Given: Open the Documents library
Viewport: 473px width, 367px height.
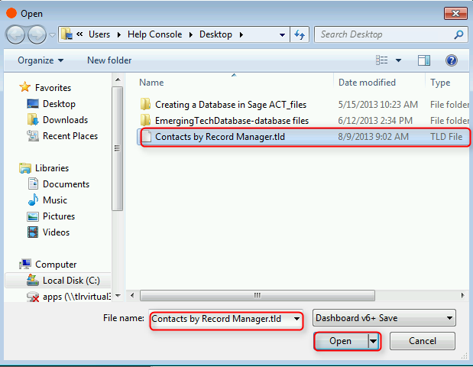Looking at the screenshot, I should [66, 184].
